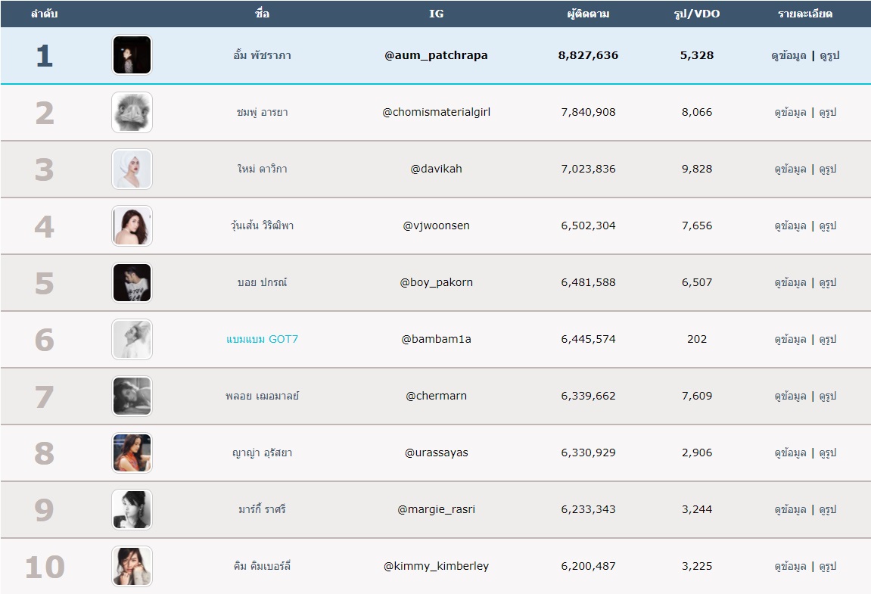Screen dimensions: 871x594
Task: Open the rank 10 profile thumbnail
Action: (x=132, y=566)
